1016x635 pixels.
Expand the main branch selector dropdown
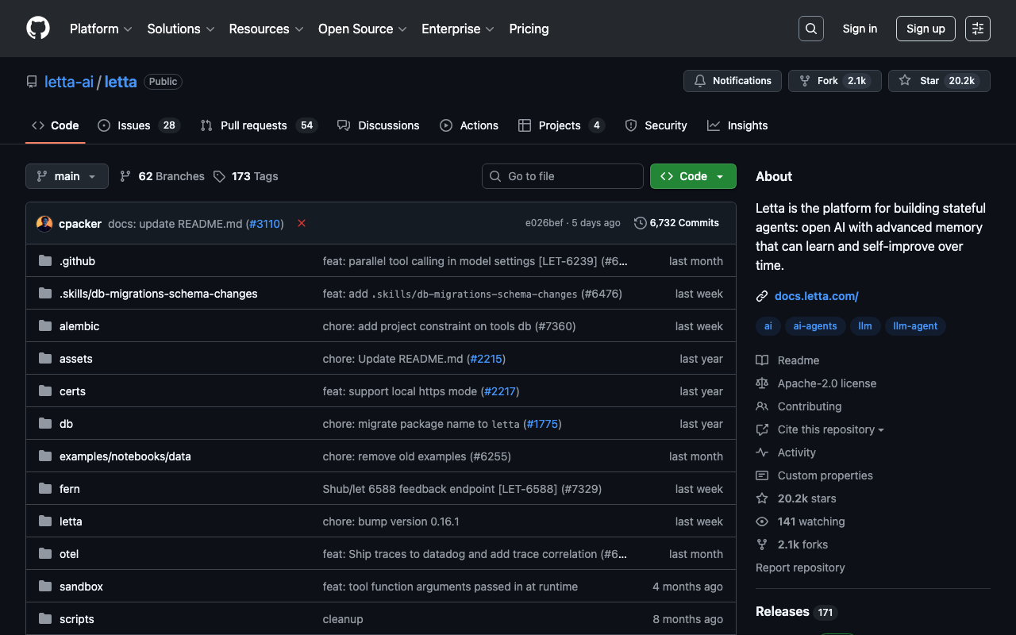67,176
